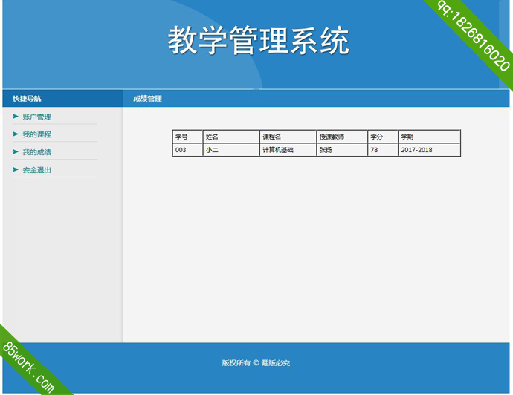Select the 计算机基础 course cell
This screenshot has height=395, width=513.
[x=278, y=150]
